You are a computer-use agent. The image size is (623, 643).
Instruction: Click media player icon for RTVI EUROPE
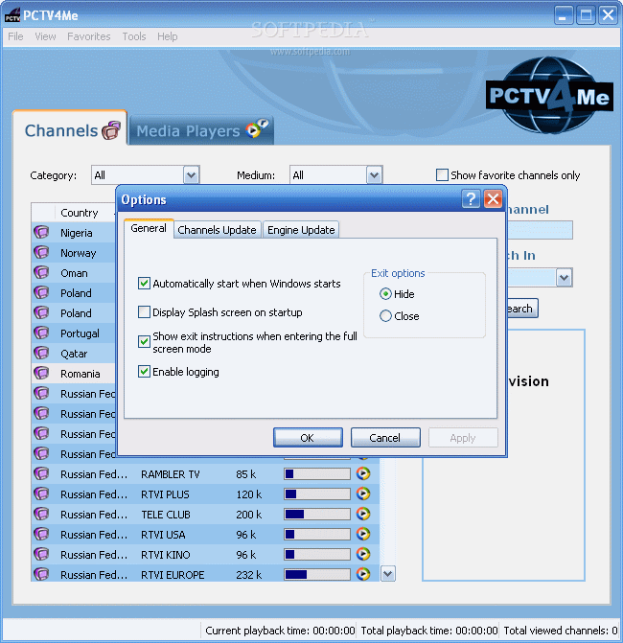(363, 574)
